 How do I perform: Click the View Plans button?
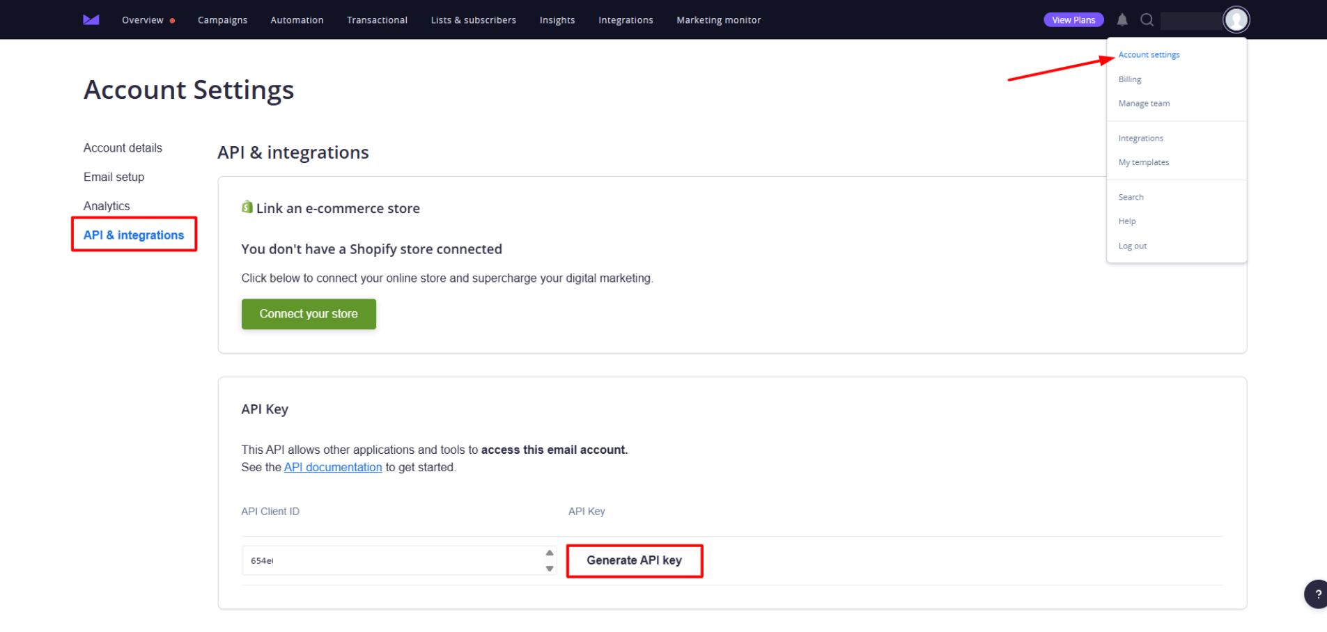tap(1073, 19)
